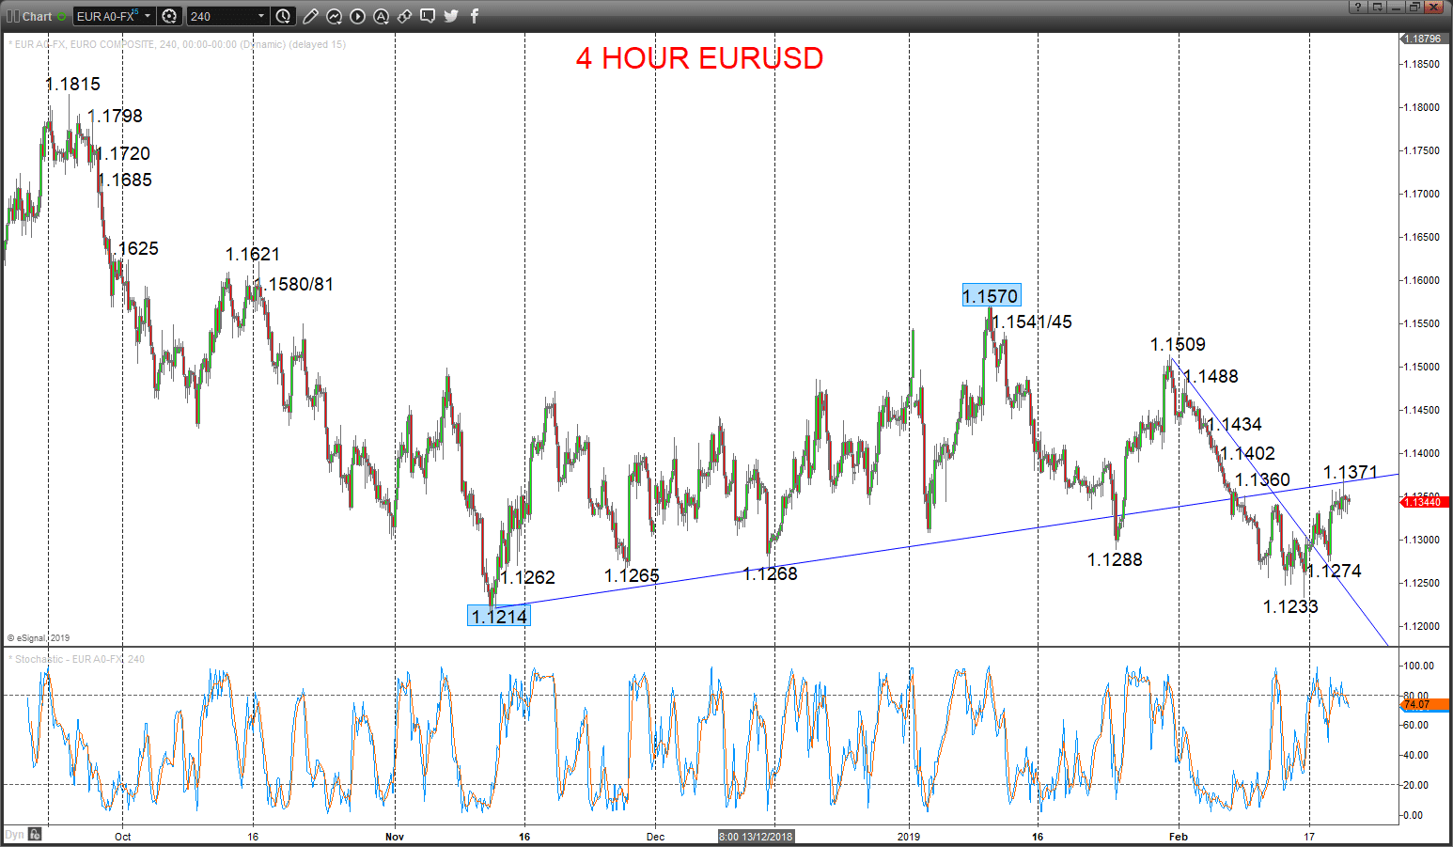The image size is (1453, 847).
Task: Click the 20.00 stochastic axis level
Action: (1416, 785)
